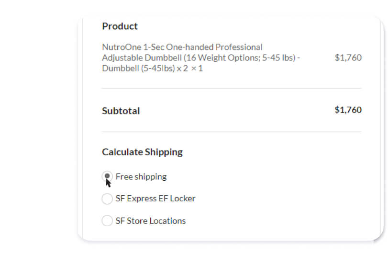Click the 'SF Store Locations' label
Viewport: 388px width, 256px height.
point(151,221)
